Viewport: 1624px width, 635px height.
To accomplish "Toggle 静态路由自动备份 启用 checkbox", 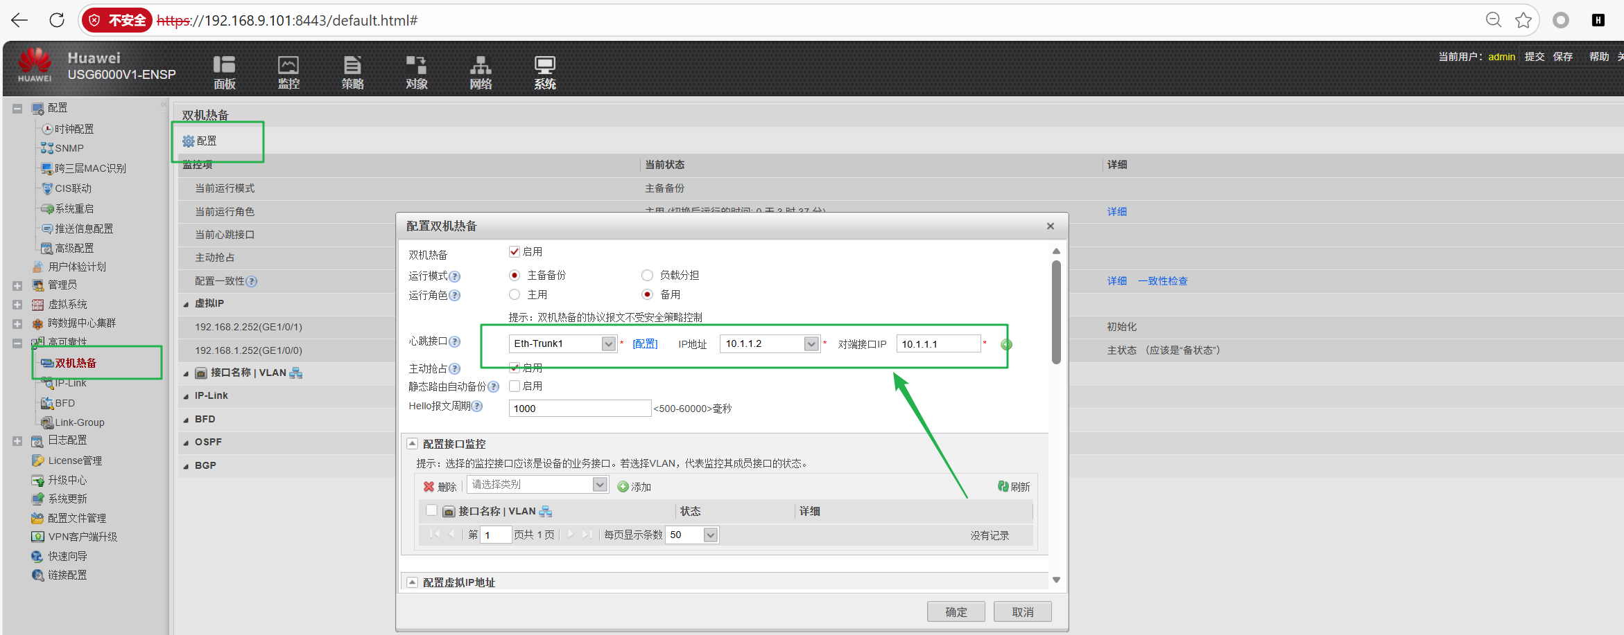I will click(515, 386).
